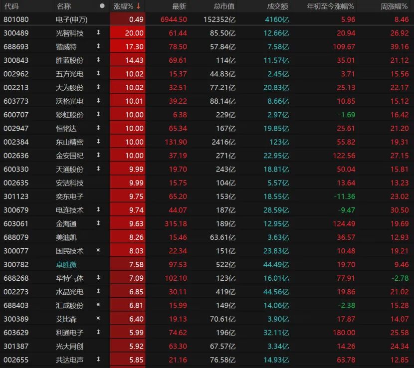
Task: Open stock name 彩虹股份
Action: [x=69, y=115]
